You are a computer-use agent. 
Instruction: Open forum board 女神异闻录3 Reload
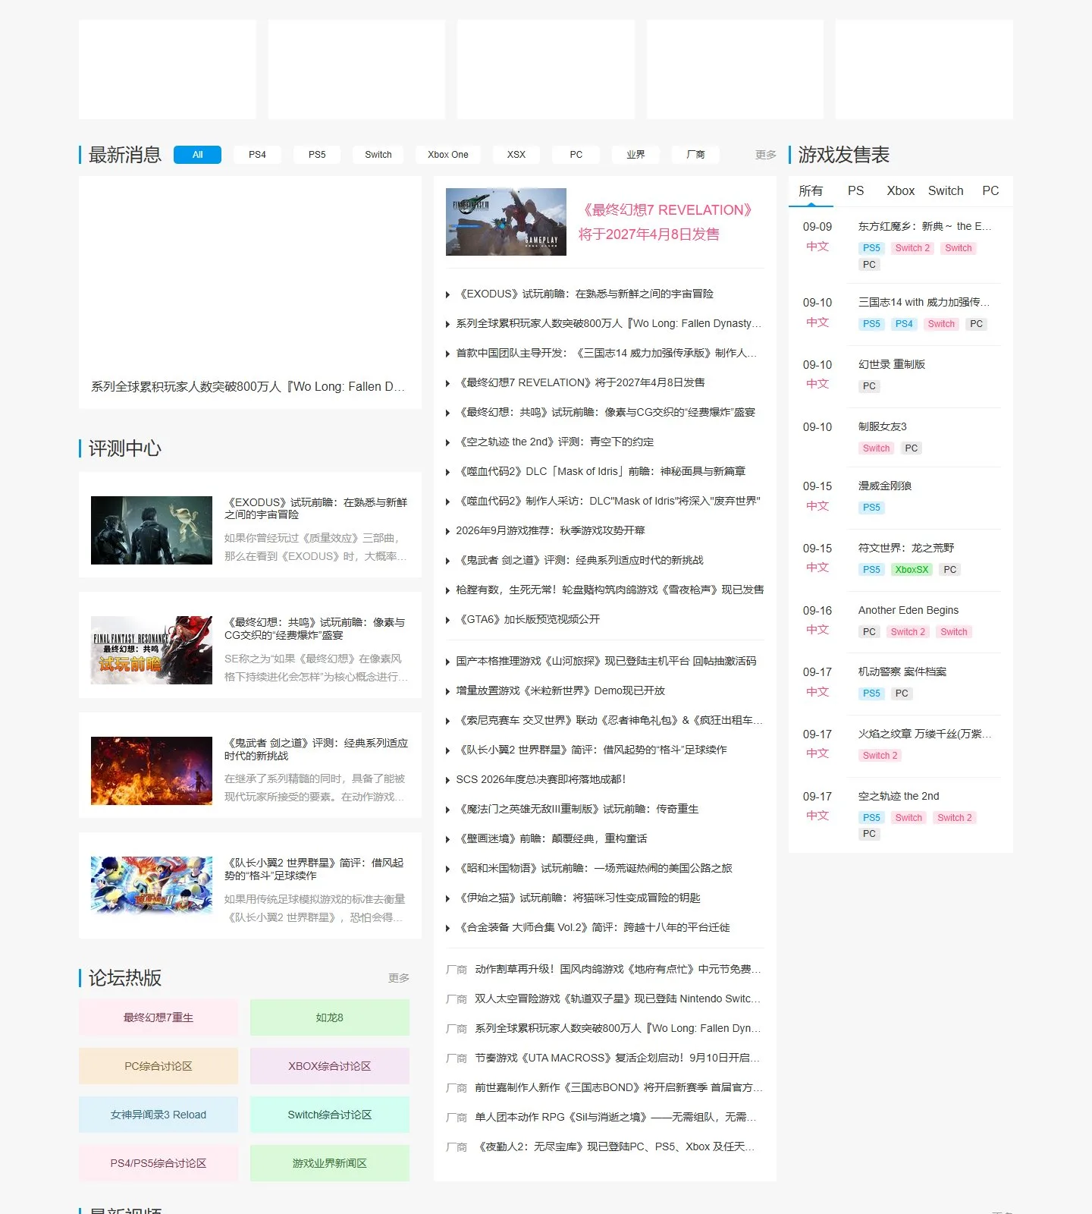pos(158,1115)
